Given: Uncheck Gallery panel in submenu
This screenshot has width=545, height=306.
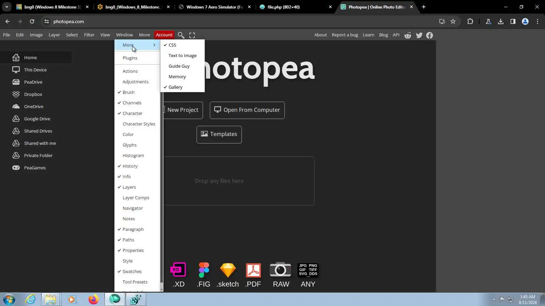Looking at the screenshot, I should click(183, 87).
